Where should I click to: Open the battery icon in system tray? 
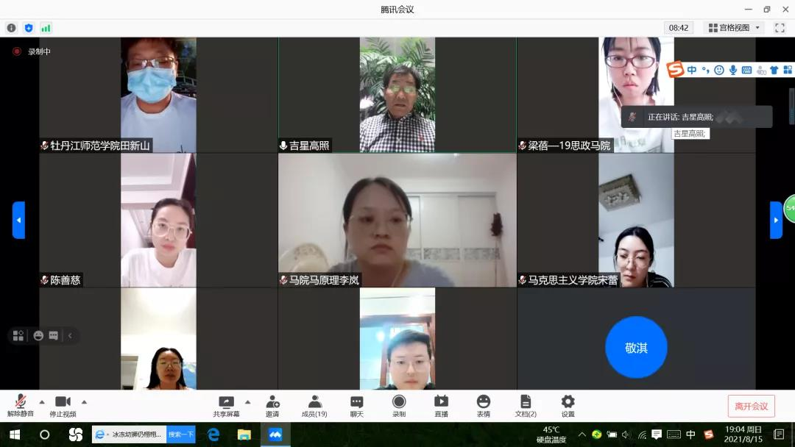click(x=612, y=435)
